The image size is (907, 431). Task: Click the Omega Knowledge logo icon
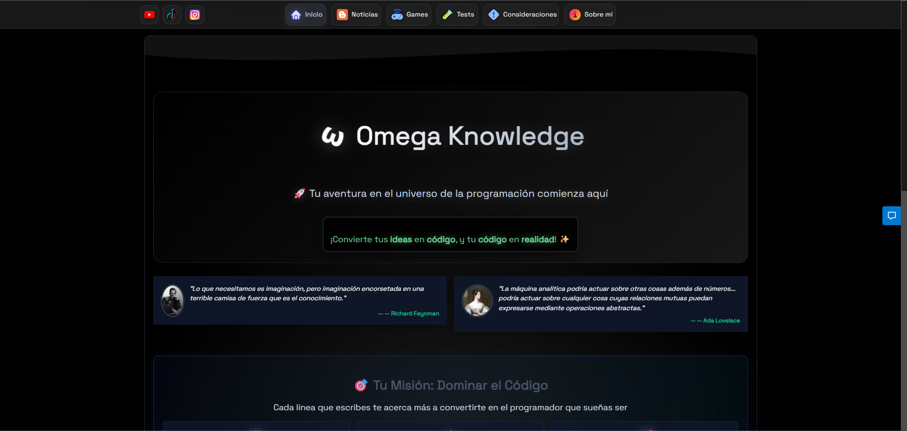point(333,136)
